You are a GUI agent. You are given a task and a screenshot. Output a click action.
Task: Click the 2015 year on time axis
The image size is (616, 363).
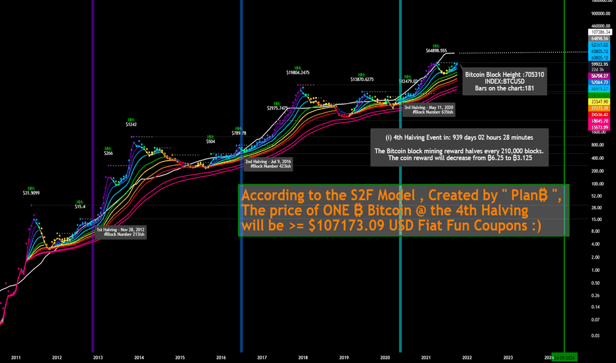180,358
